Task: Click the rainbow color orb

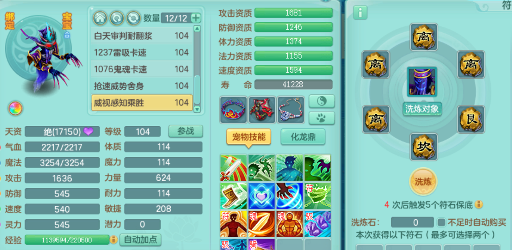Action: pyautogui.click(x=15, y=108)
